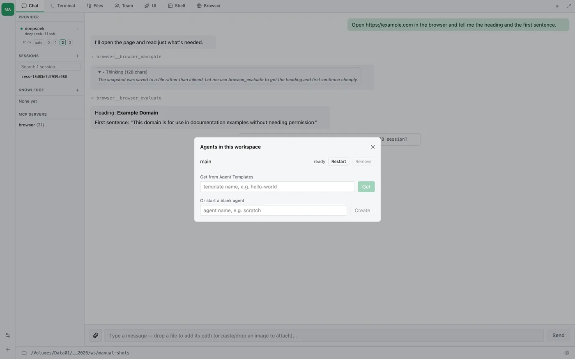Focus the template name input field

[277, 187]
